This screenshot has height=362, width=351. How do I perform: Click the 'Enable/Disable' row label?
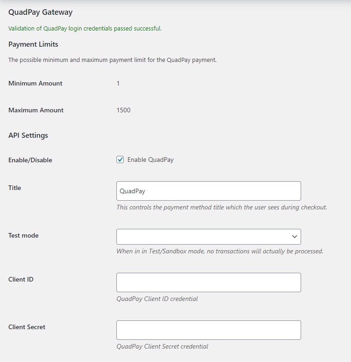(x=30, y=160)
